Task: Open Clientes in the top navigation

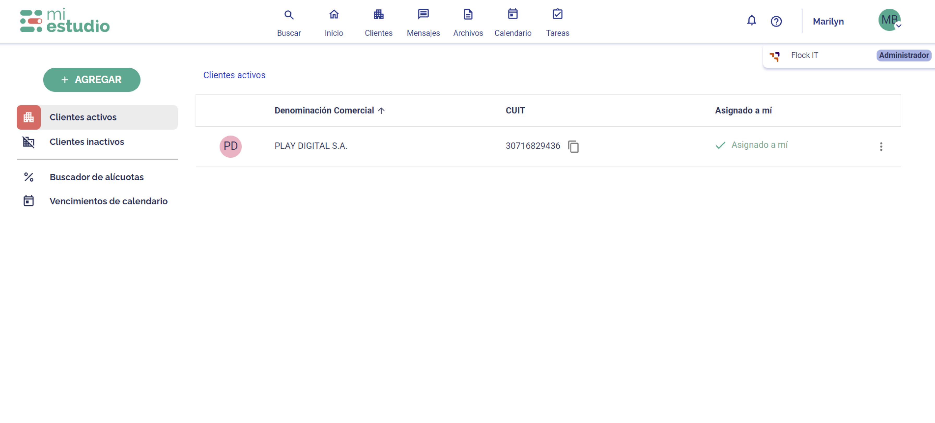Action: click(x=378, y=23)
